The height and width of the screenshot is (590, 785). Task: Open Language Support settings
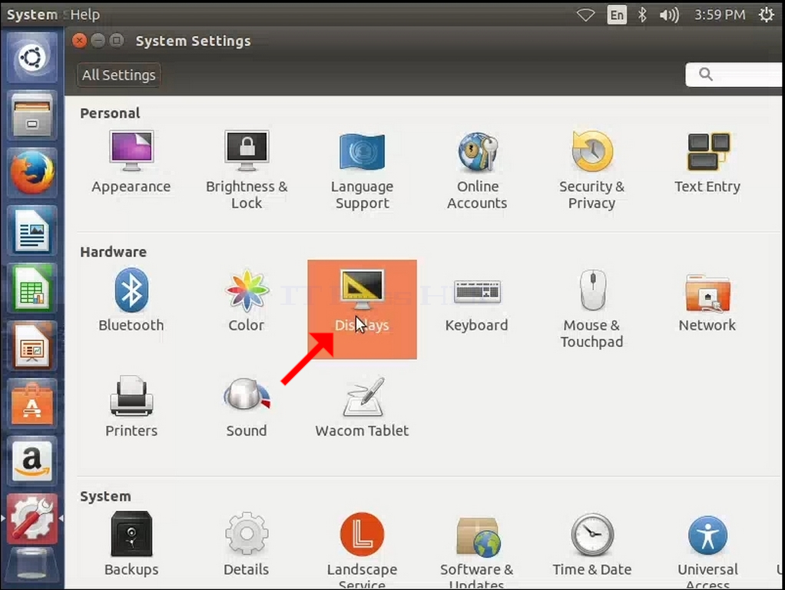click(362, 170)
